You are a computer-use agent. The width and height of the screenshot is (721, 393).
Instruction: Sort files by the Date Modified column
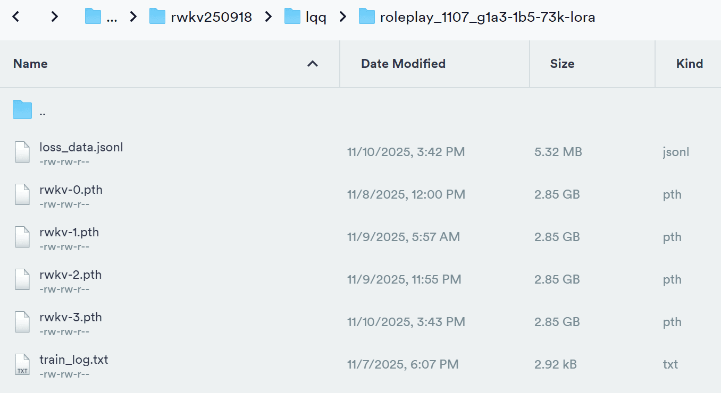click(x=403, y=64)
